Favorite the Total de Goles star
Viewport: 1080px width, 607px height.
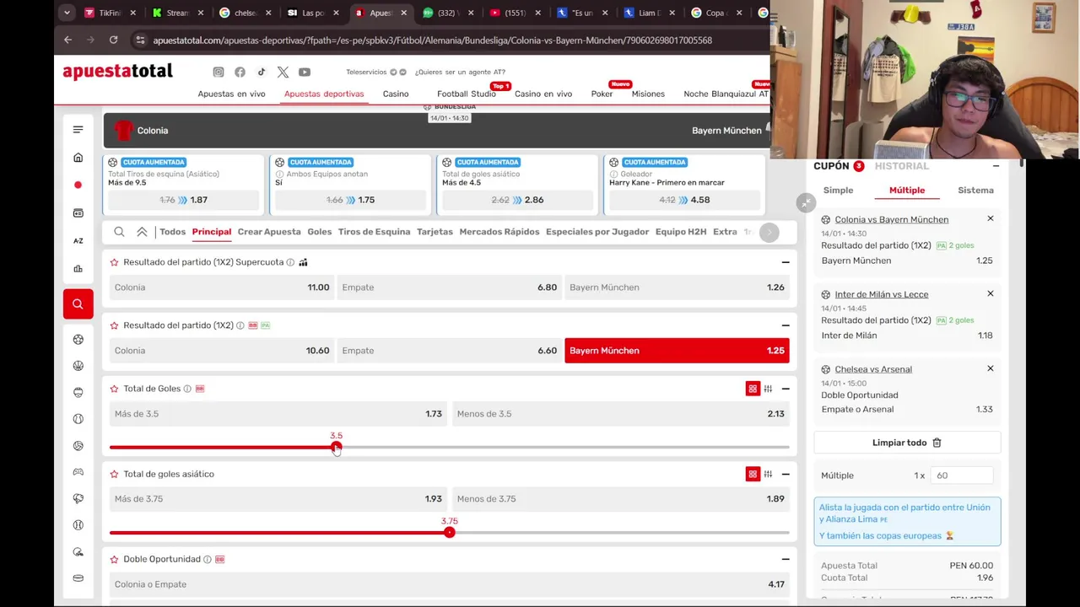coord(114,389)
